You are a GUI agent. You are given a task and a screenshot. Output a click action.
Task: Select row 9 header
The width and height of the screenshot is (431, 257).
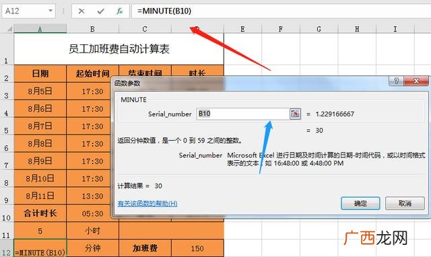click(x=7, y=196)
